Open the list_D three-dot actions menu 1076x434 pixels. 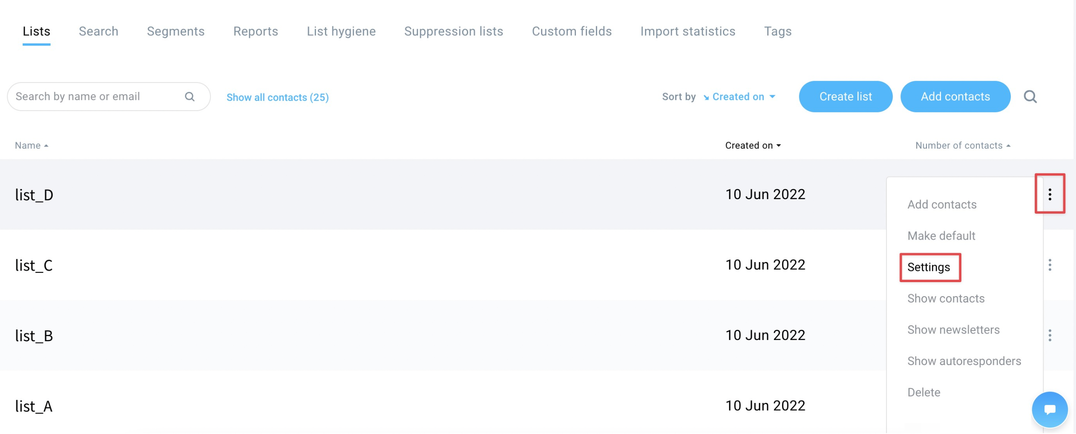pos(1050,194)
